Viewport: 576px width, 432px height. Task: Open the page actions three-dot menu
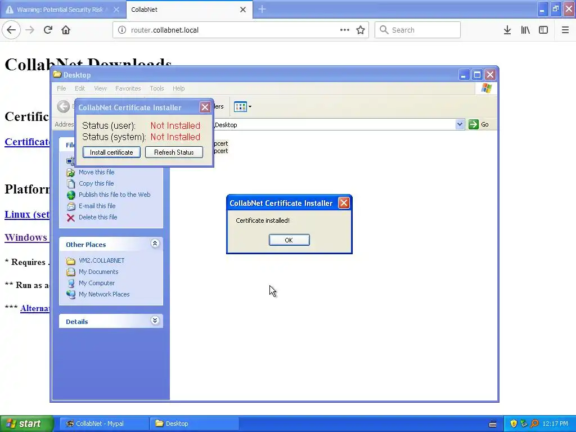click(345, 30)
